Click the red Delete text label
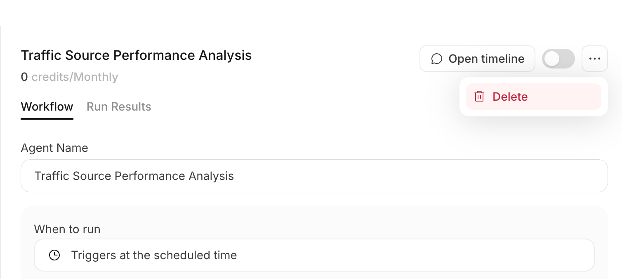 point(510,97)
